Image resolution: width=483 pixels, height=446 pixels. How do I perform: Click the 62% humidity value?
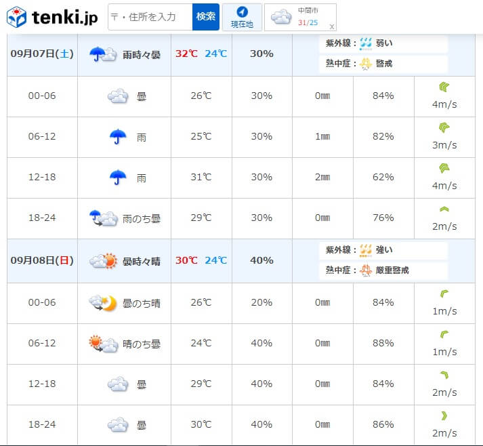[x=383, y=177]
